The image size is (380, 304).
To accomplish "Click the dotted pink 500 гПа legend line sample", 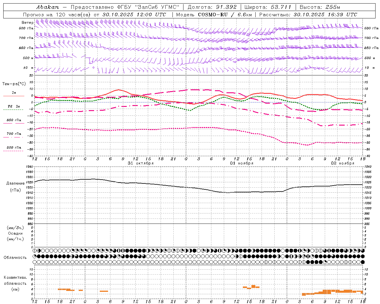I will click(x=13, y=151).
